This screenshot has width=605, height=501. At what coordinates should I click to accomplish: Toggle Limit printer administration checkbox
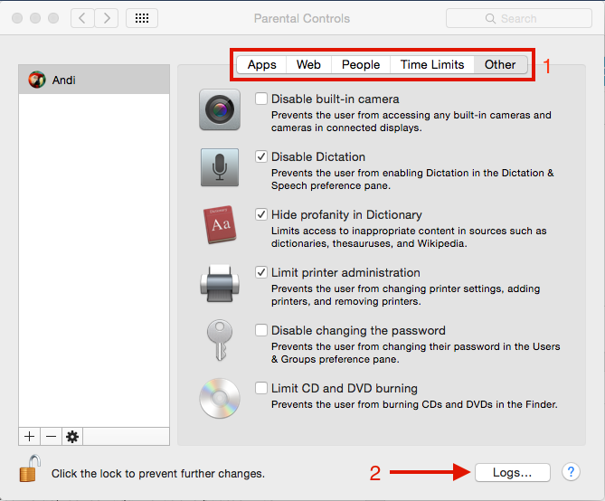click(261, 272)
